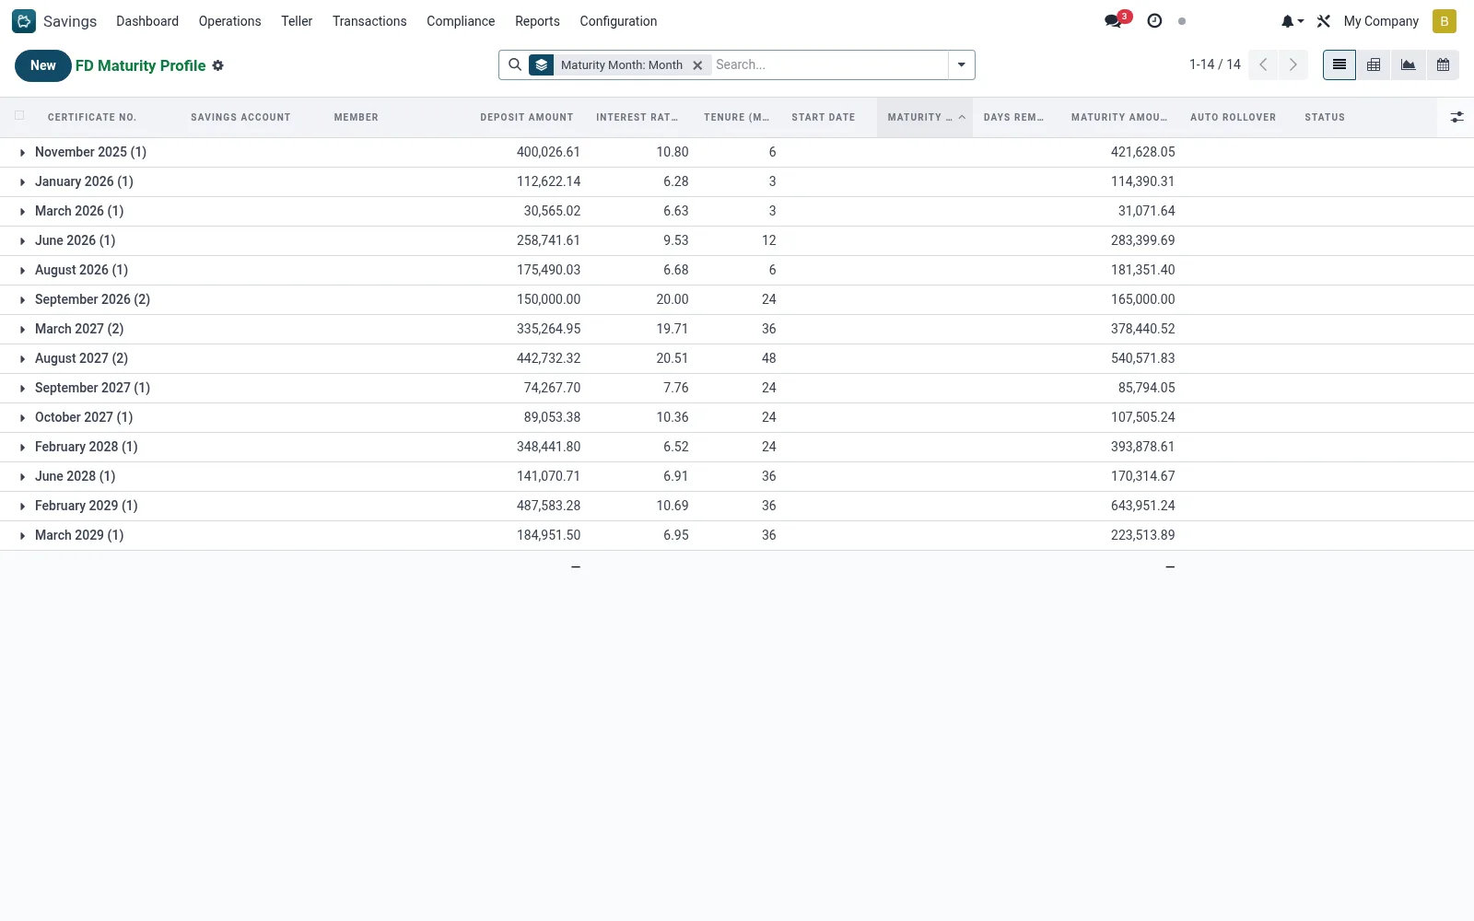Tick the select-all checkbox in header
This screenshot has width=1474, height=921.
(19, 115)
